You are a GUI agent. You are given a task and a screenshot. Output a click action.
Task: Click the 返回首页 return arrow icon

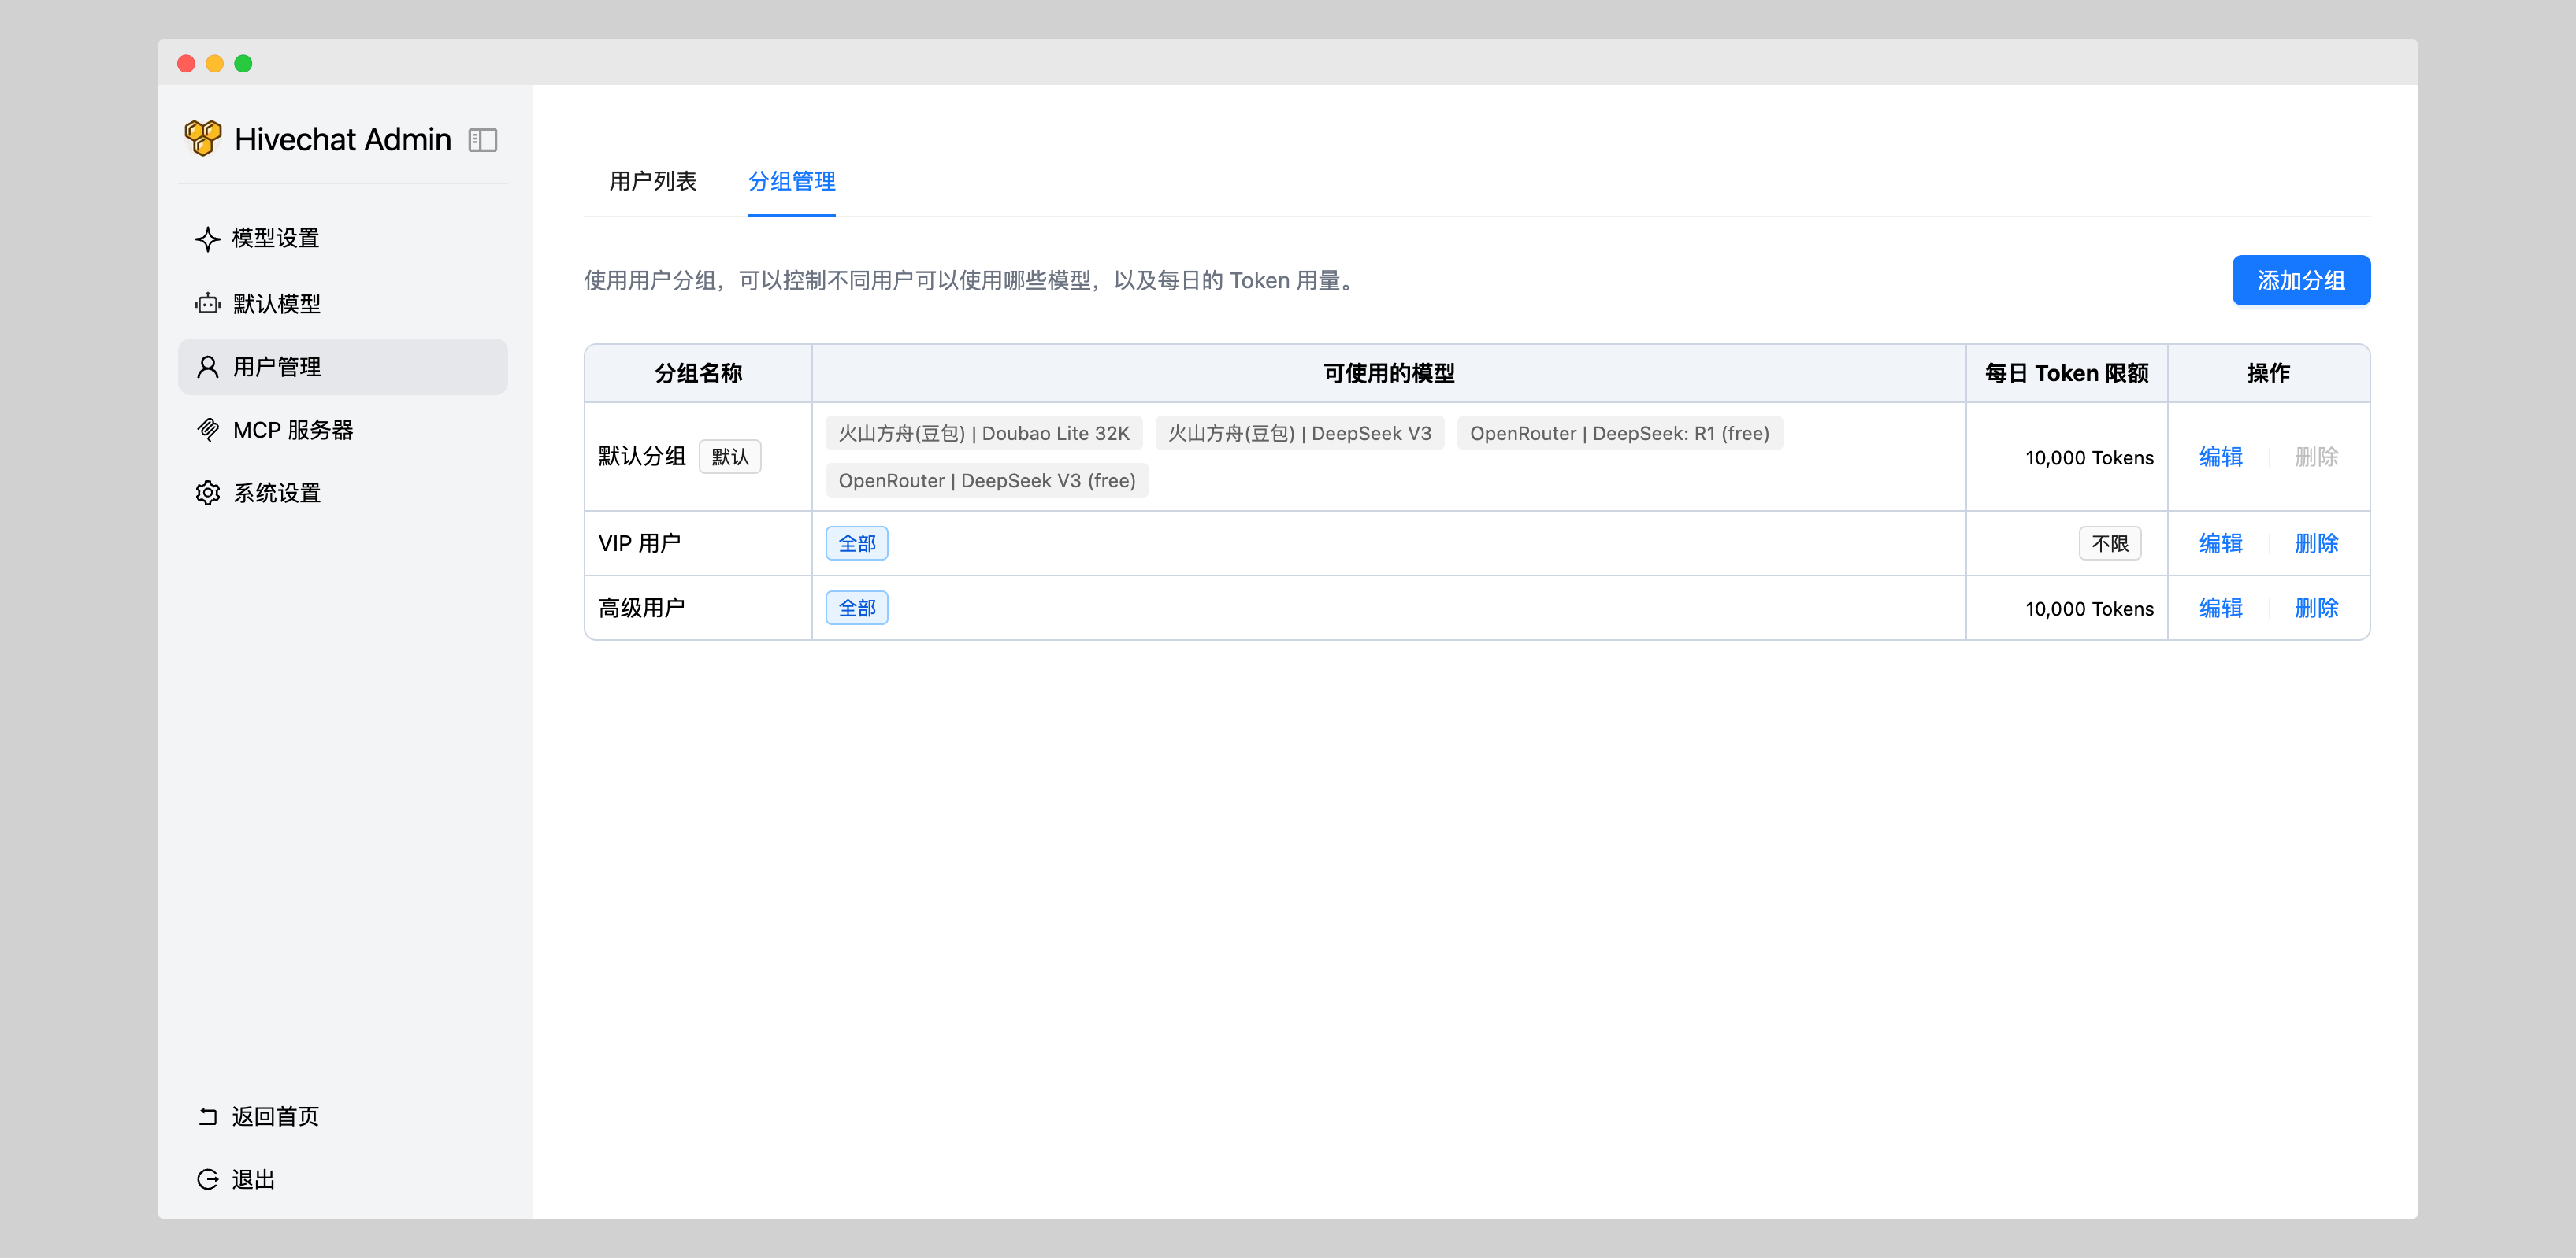pos(208,1116)
